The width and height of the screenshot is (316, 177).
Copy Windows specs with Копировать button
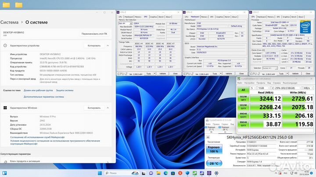point(94,108)
